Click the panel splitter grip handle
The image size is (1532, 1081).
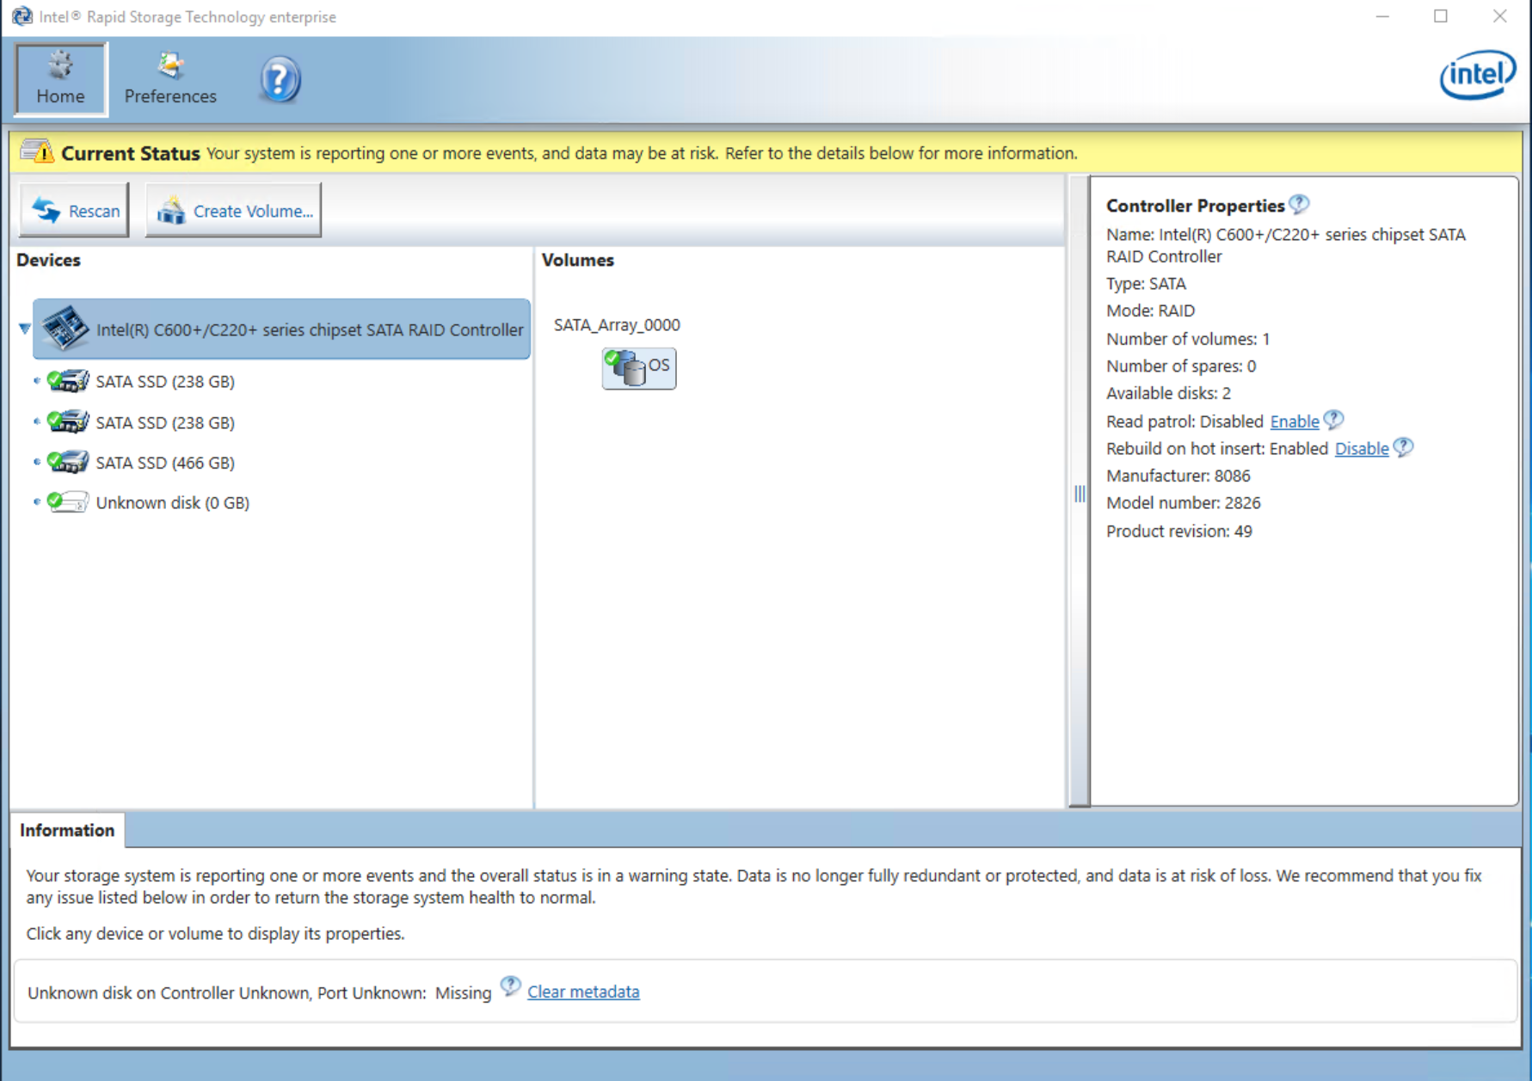1080,494
